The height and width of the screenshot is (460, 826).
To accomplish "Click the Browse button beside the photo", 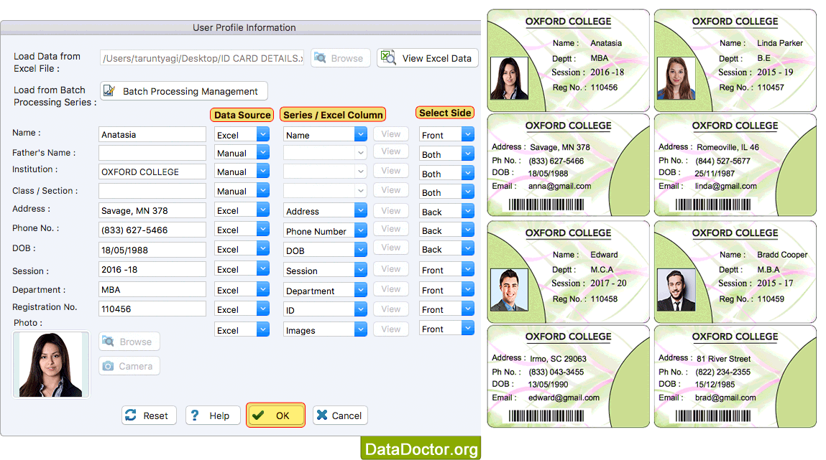I will pyautogui.click(x=129, y=342).
